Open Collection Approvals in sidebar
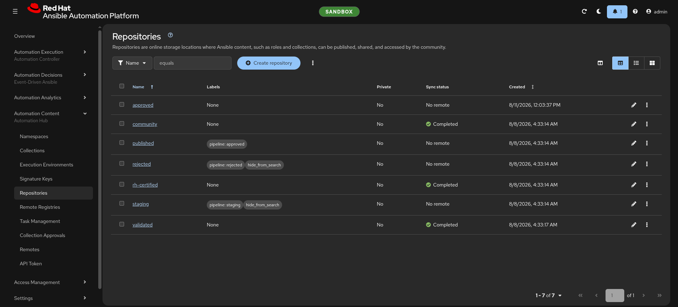 click(42, 235)
